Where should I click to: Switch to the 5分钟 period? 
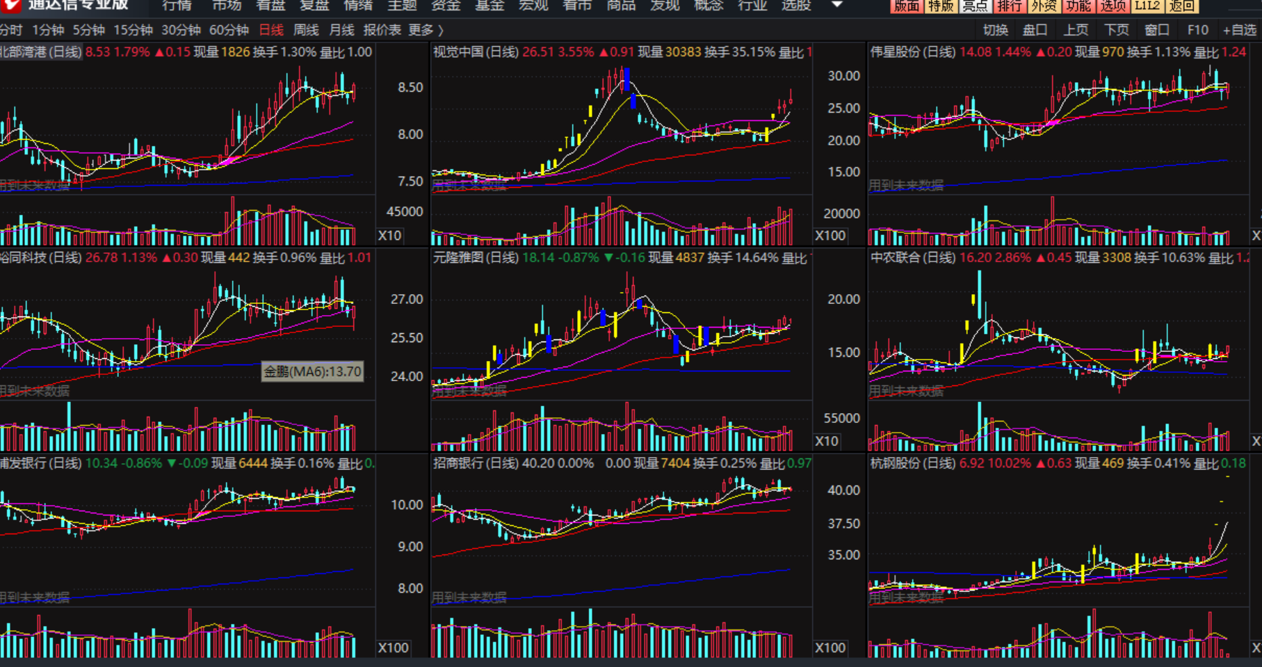tap(89, 30)
